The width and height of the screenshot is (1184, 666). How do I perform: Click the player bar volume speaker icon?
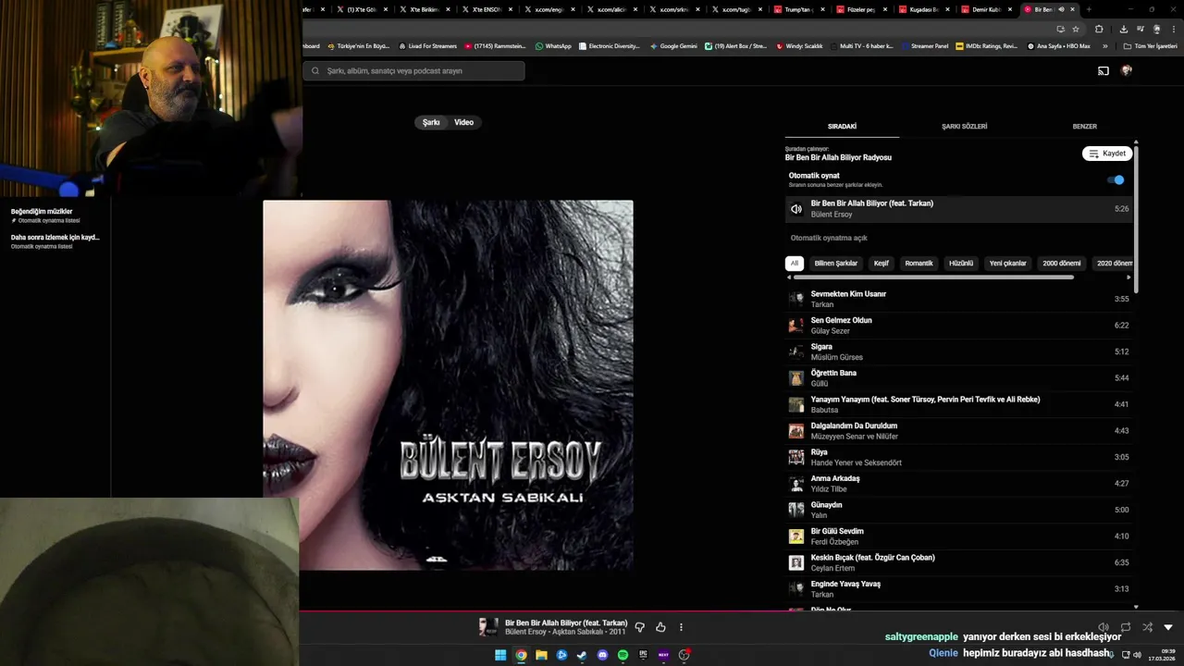[x=1103, y=627]
